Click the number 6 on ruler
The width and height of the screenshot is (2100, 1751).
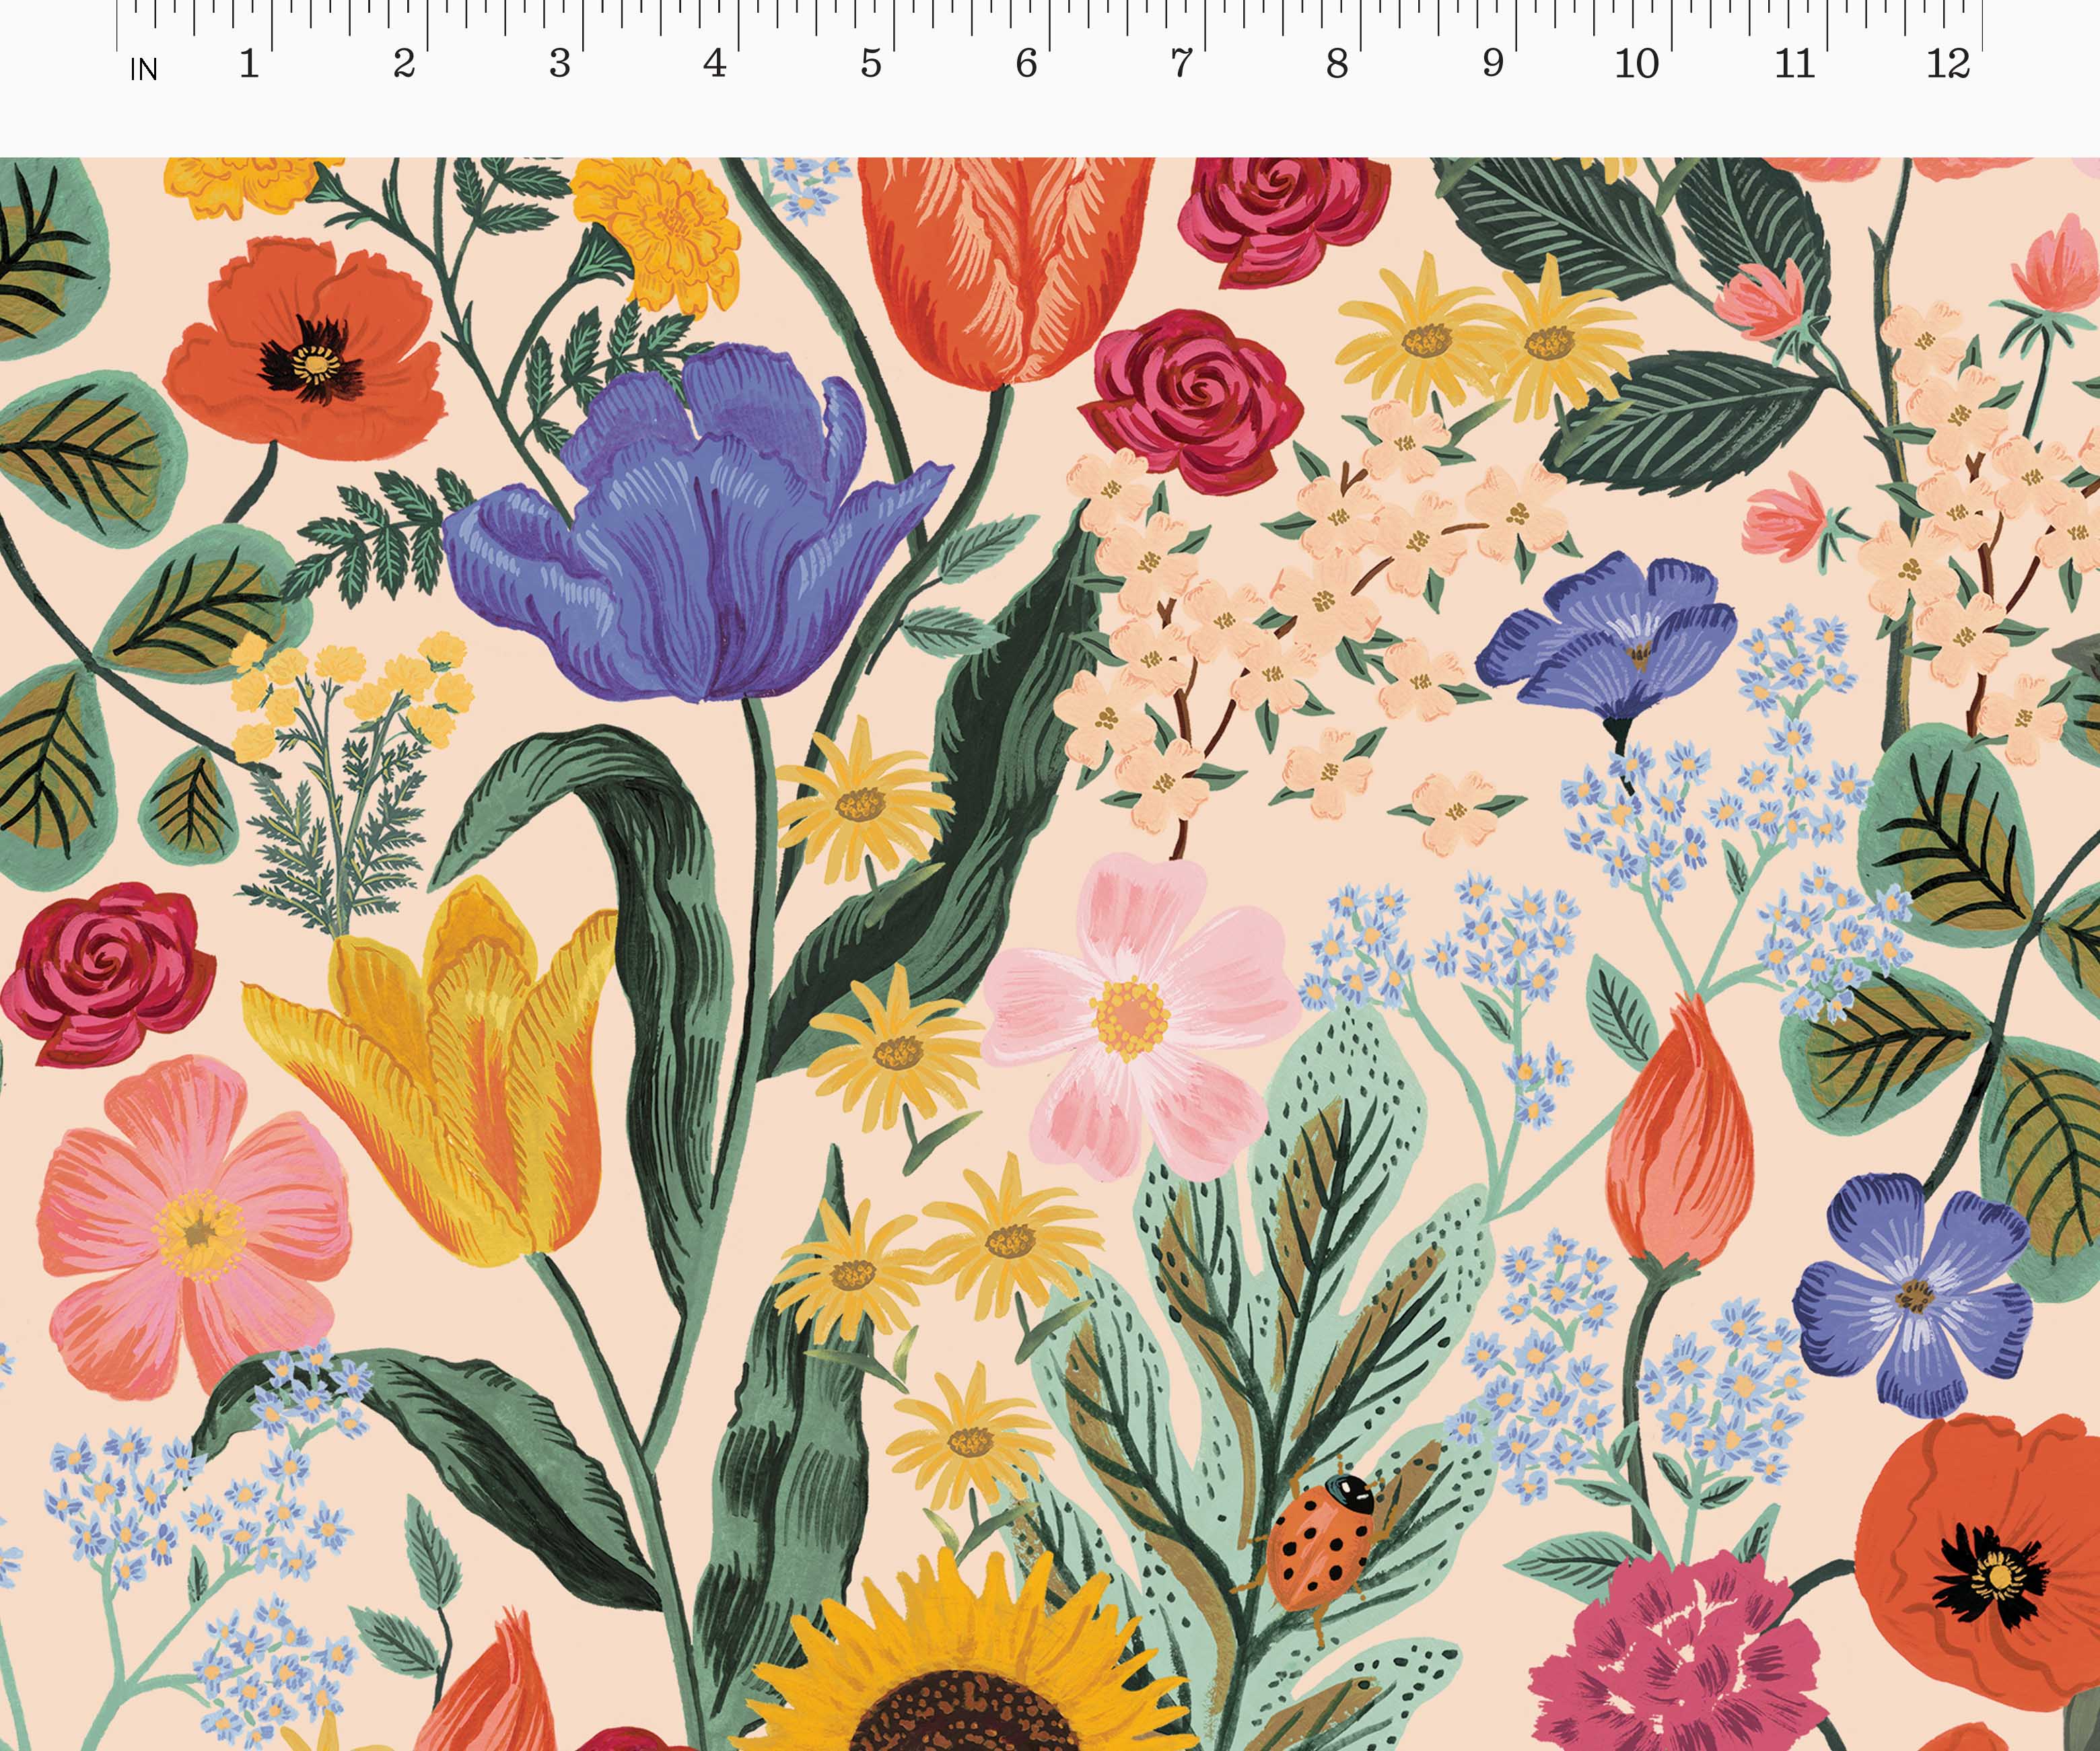click(x=1026, y=64)
